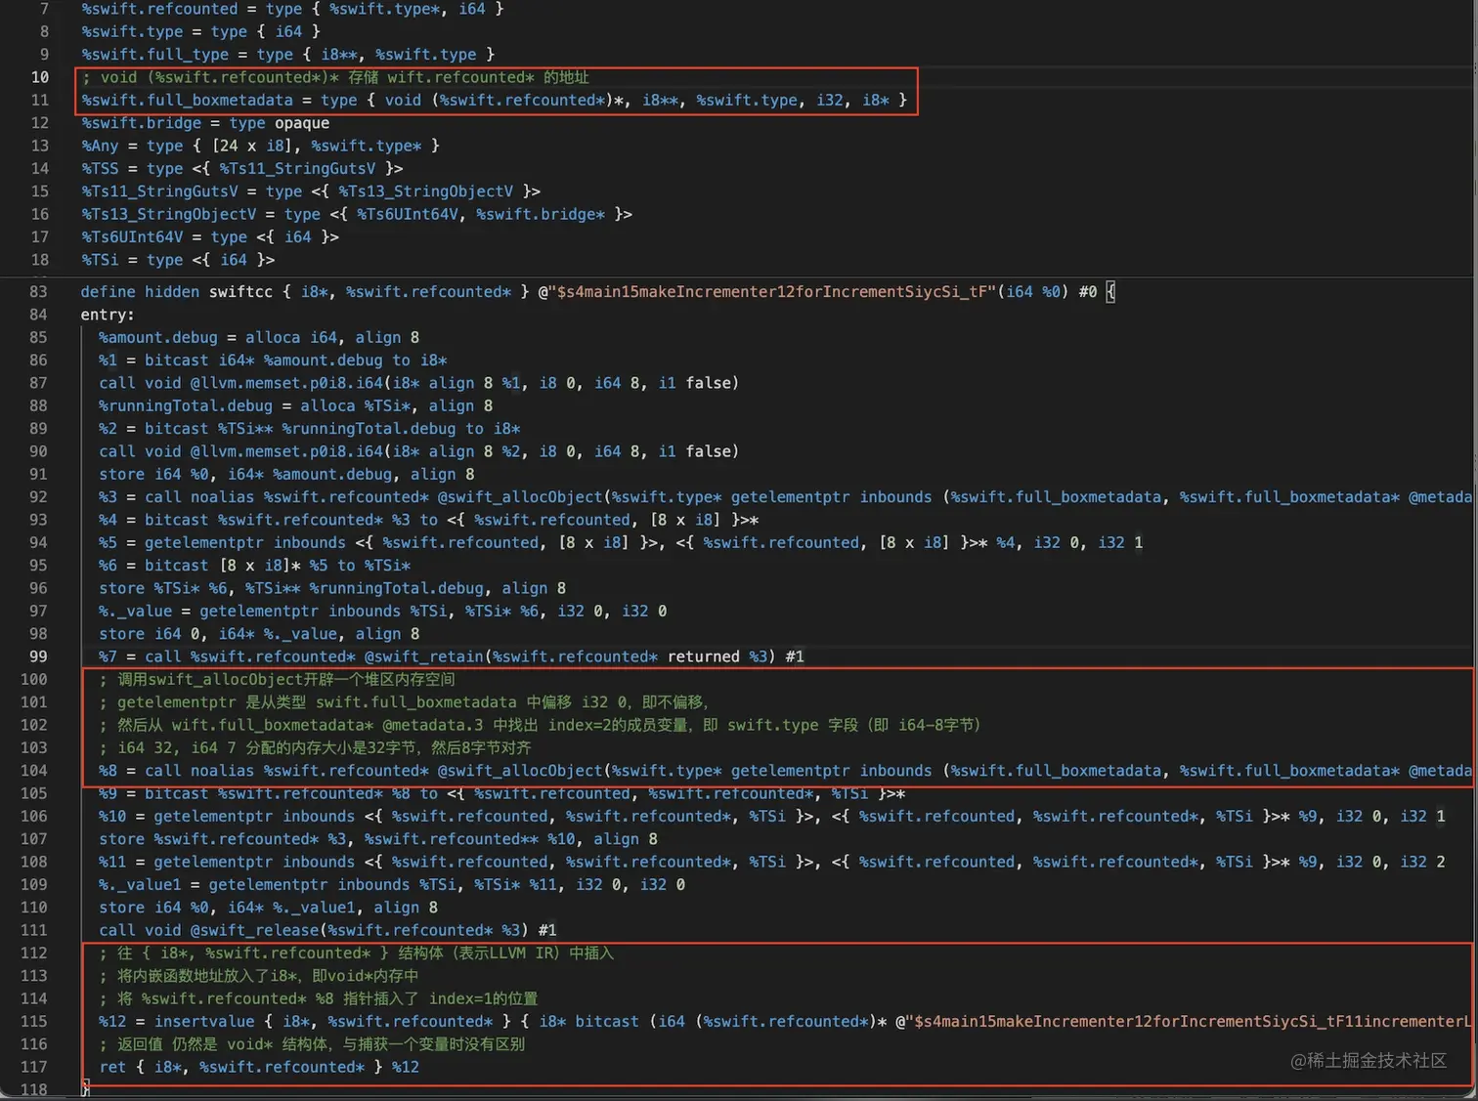1478x1101 pixels.
Task: Click the "%10 = getelementptr inbounds" line
Action: click(x=772, y=816)
